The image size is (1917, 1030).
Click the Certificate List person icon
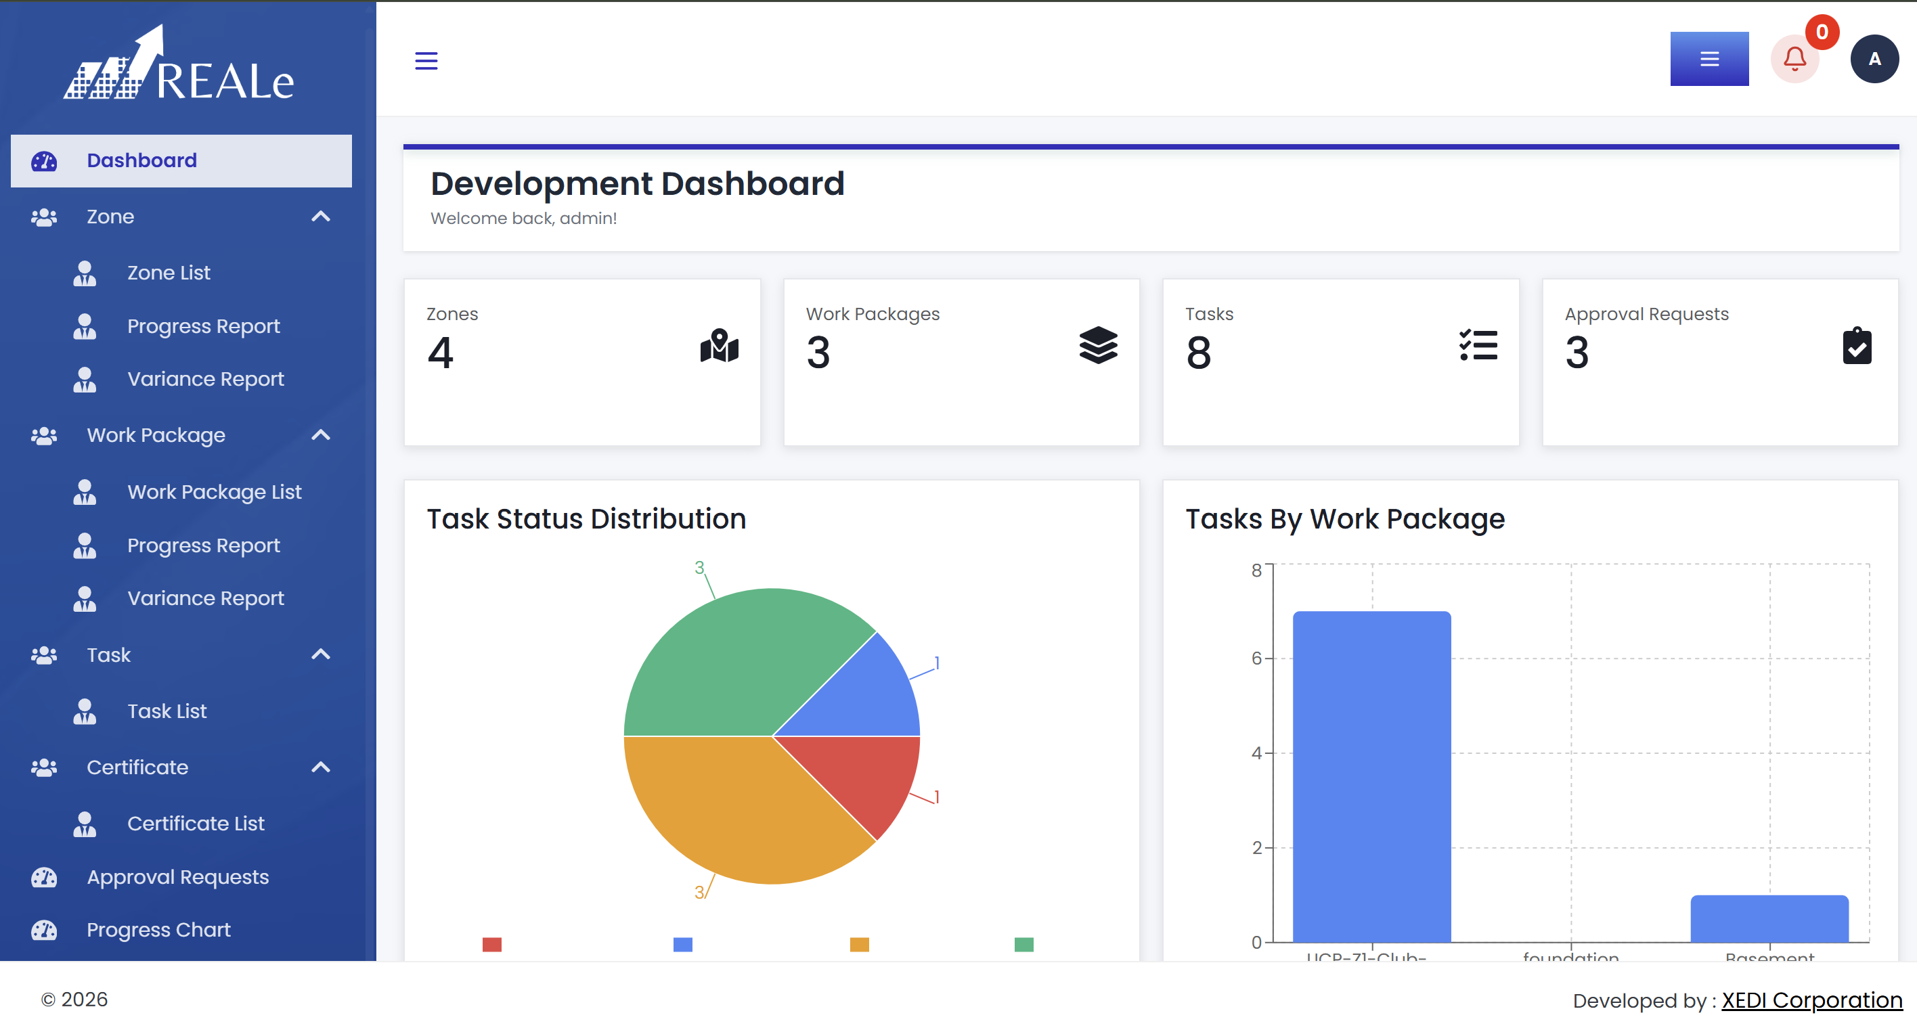(85, 824)
